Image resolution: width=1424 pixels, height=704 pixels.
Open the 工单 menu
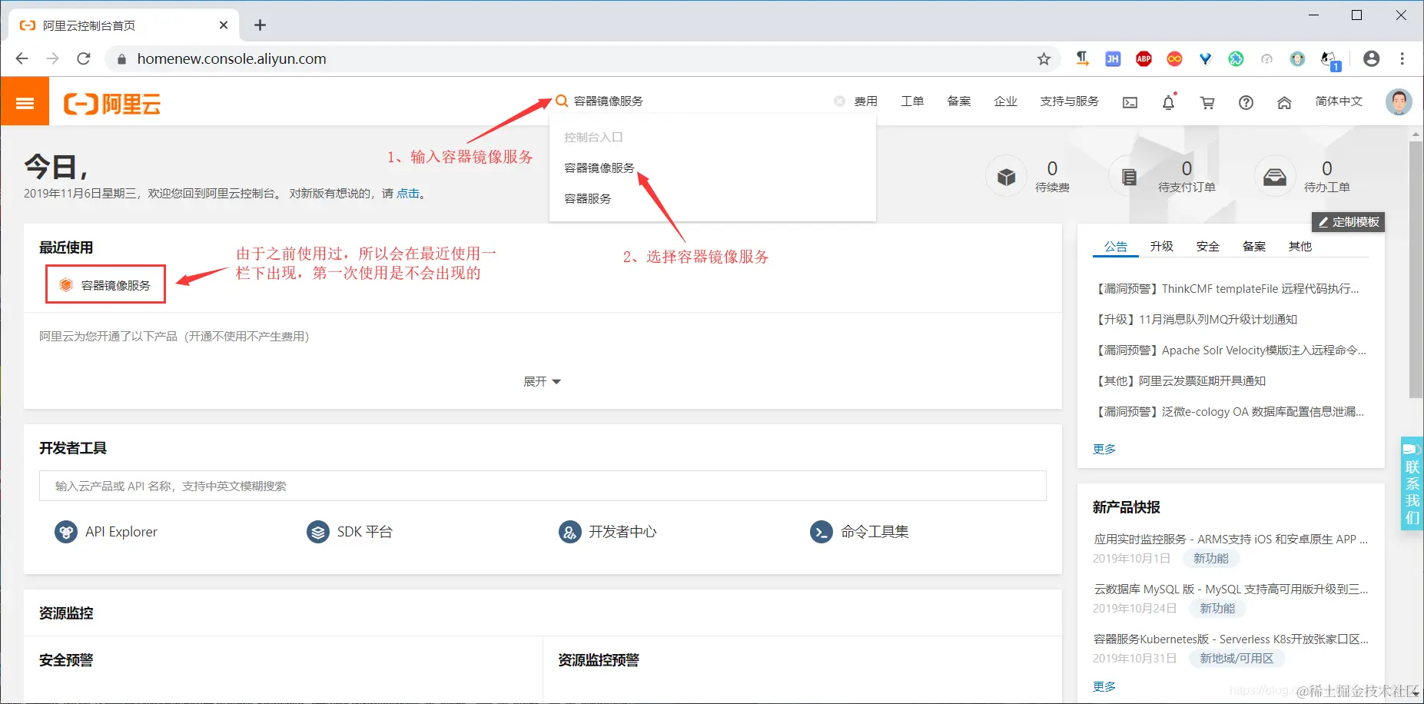point(912,101)
